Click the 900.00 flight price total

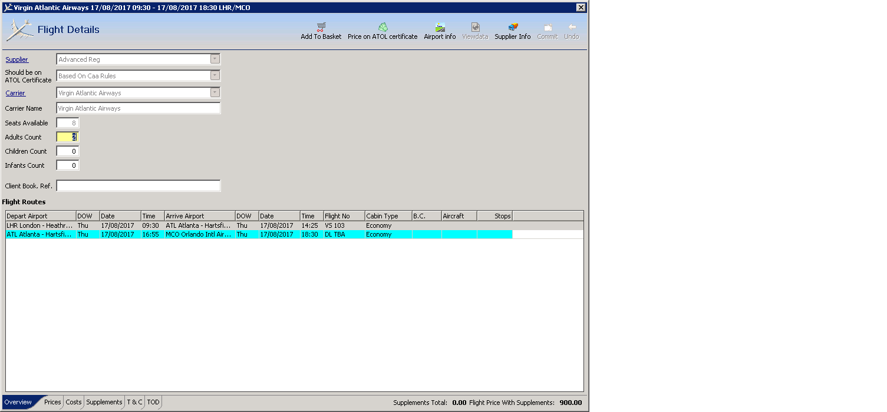[571, 403]
